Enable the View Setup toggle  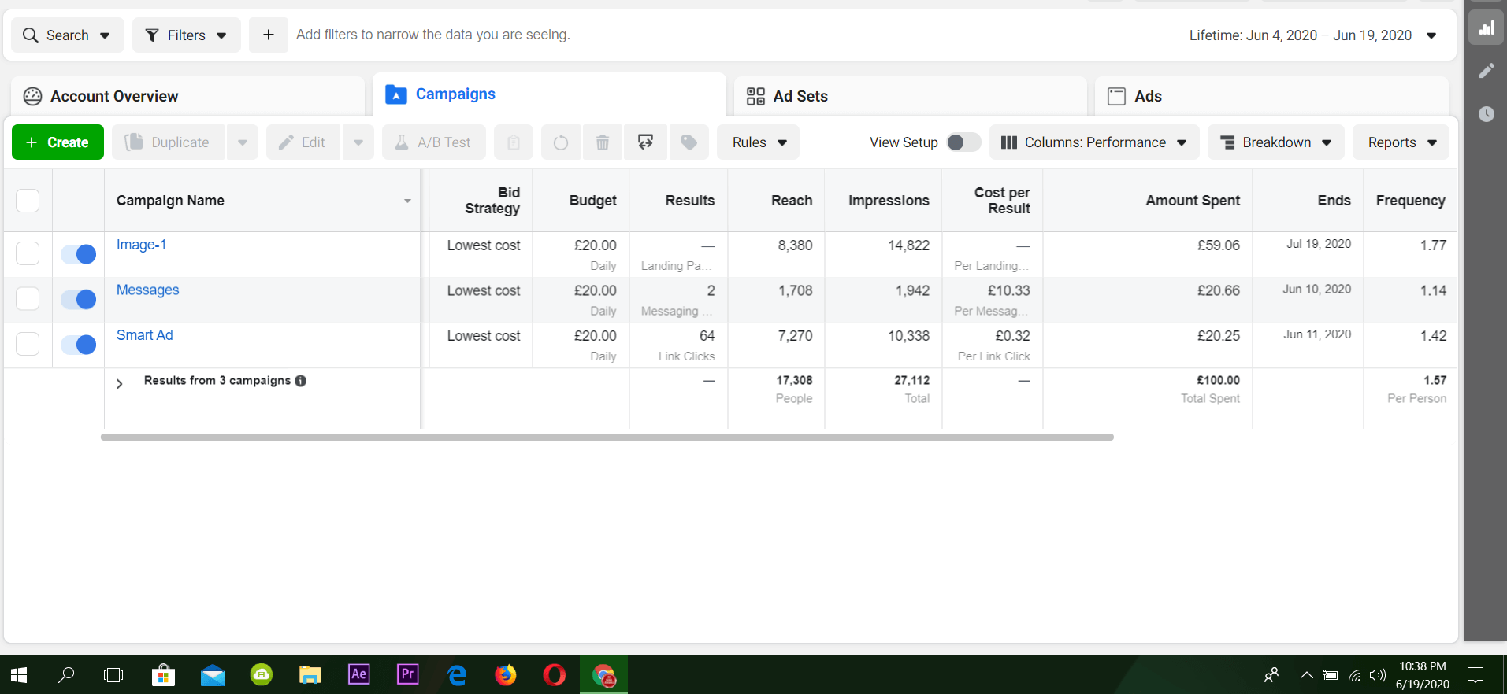pos(963,142)
